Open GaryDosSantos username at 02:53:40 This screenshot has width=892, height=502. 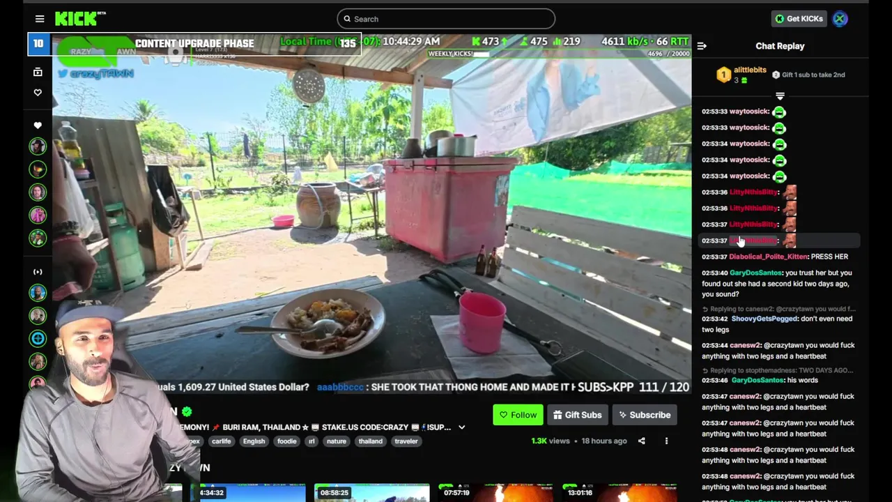(x=755, y=273)
